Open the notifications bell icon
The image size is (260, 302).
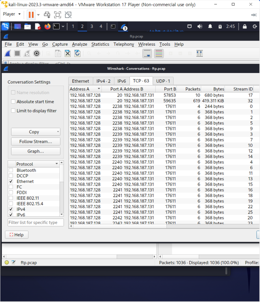click(x=210, y=26)
